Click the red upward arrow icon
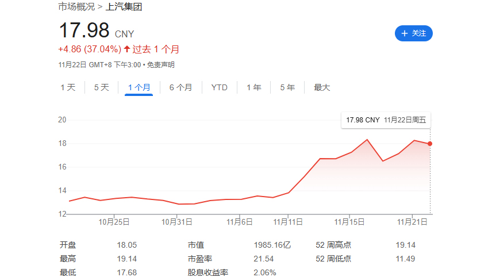 pyautogui.click(x=127, y=49)
